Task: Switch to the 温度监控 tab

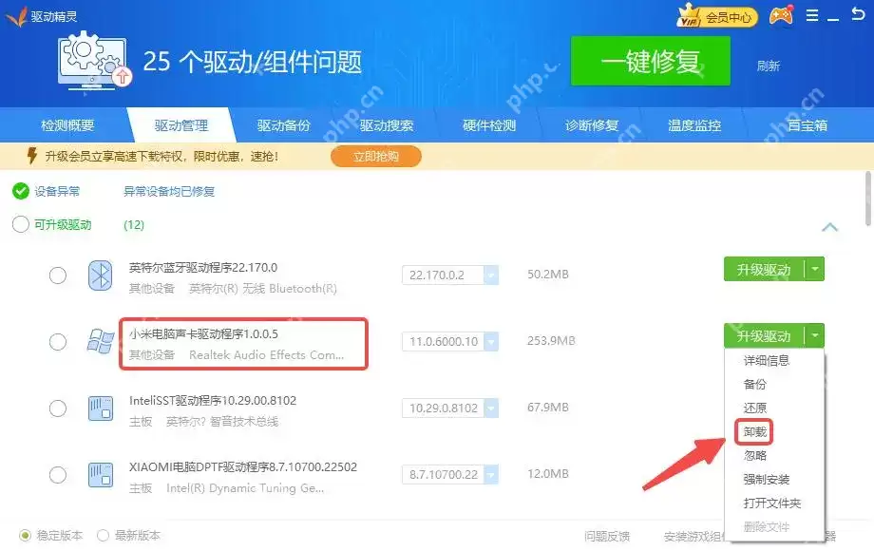Action: tap(694, 125)
